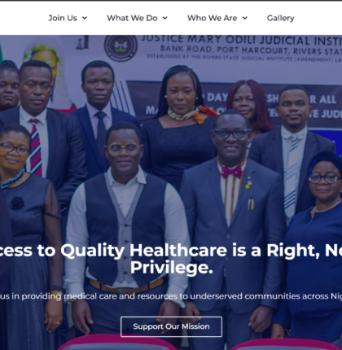Click the Quality Healthcare is a Right headline
Screen dimensions: 342x350
point(171,250)
